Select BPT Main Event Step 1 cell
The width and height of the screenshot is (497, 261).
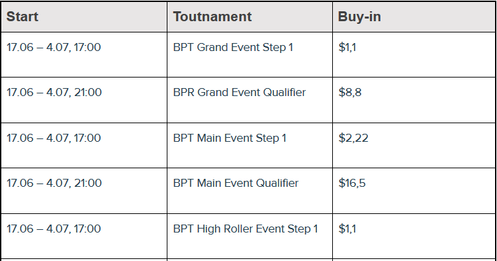[249, 145]
